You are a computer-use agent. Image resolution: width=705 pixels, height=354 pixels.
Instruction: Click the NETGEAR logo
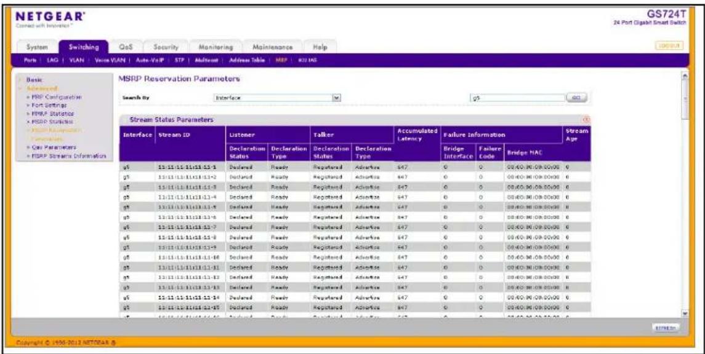49,17
